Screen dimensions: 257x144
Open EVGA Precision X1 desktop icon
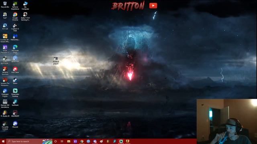[5, 49]
